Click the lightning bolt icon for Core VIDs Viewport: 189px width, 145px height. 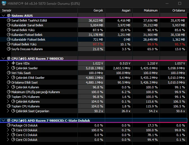(13, 63)
